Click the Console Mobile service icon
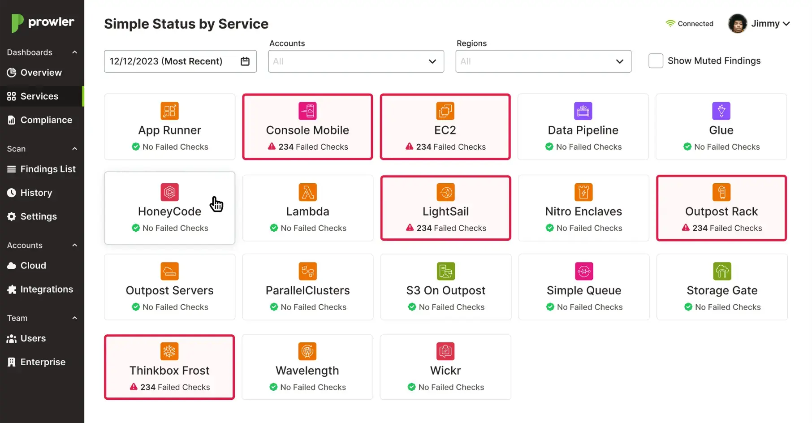Image resolution: width=812 pixels, height=423 pixels. pyautogui.click(x=307, y=111)
